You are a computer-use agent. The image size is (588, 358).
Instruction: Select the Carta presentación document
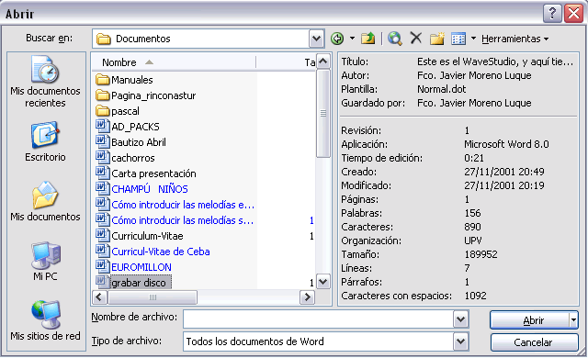[146, 173]
